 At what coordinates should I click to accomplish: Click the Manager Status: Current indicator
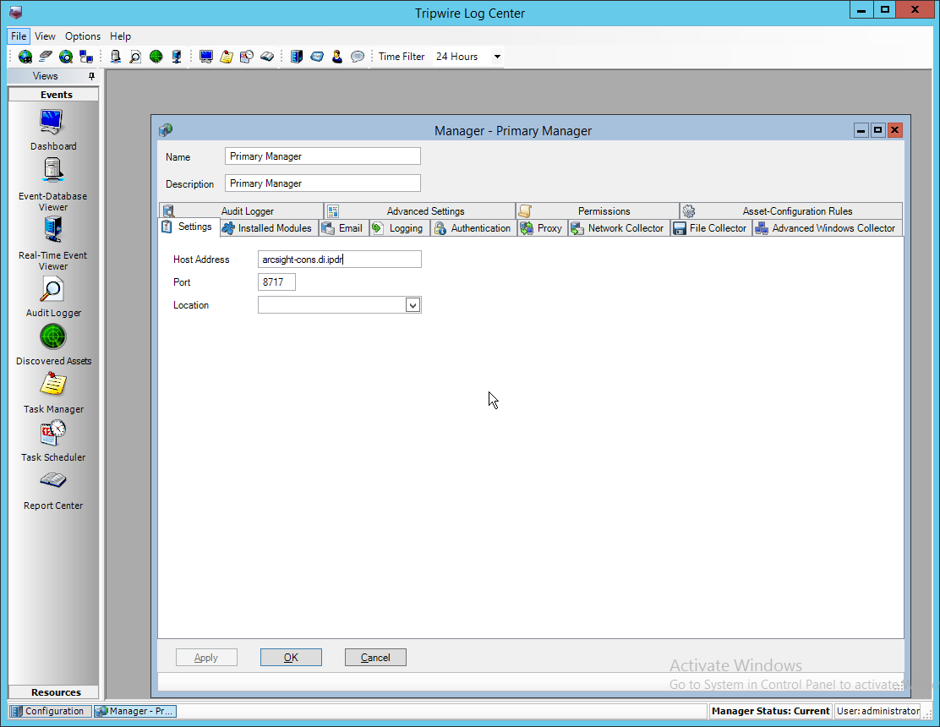pyautogui.click(x=770, y=711)
